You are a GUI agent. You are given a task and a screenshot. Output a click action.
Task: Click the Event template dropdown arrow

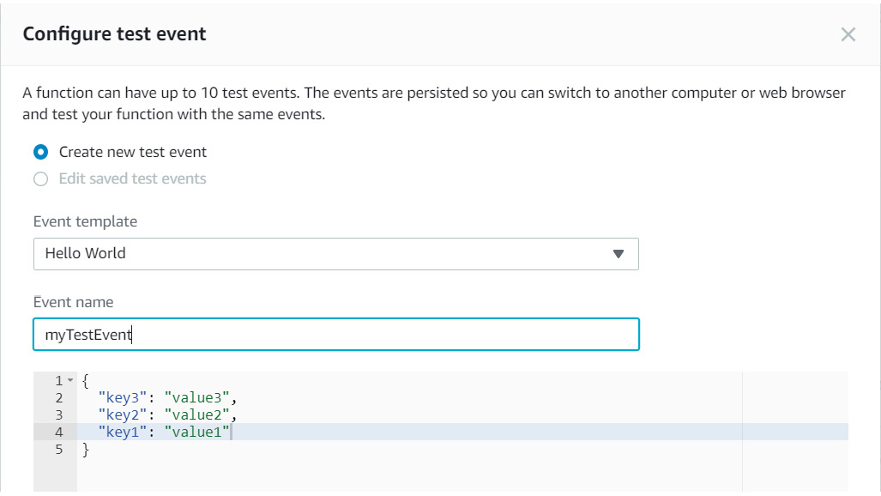[619, 254]
